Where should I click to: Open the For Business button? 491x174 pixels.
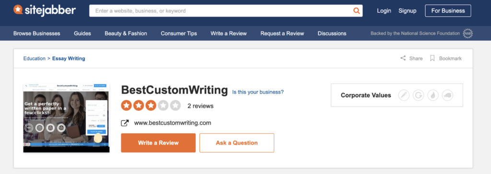[x=448, y=11]
